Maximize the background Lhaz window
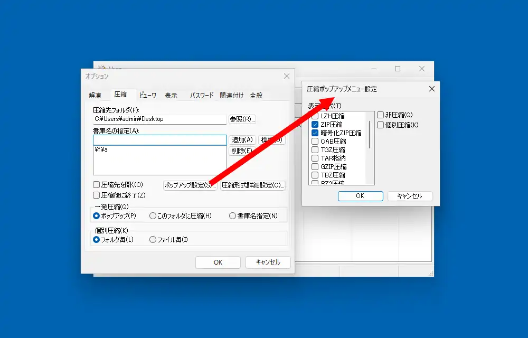This screenshot has height=338, width=528. pos(398,69)
